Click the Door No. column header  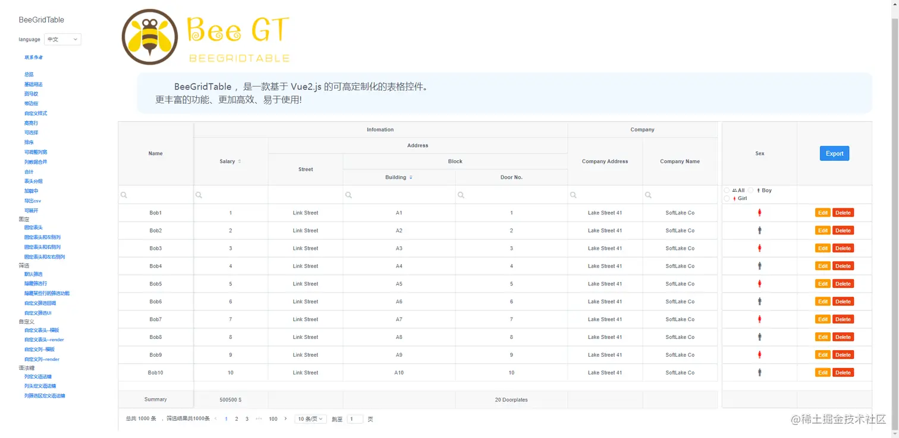tap(511, 177)
